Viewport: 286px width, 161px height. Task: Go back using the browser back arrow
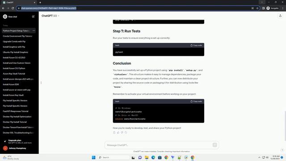point(3,8)
